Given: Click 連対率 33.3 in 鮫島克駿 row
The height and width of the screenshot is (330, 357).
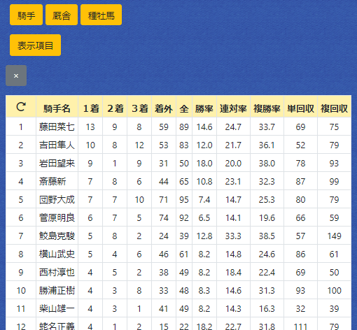Looking at the screenshot, I should tap(233, 236).
